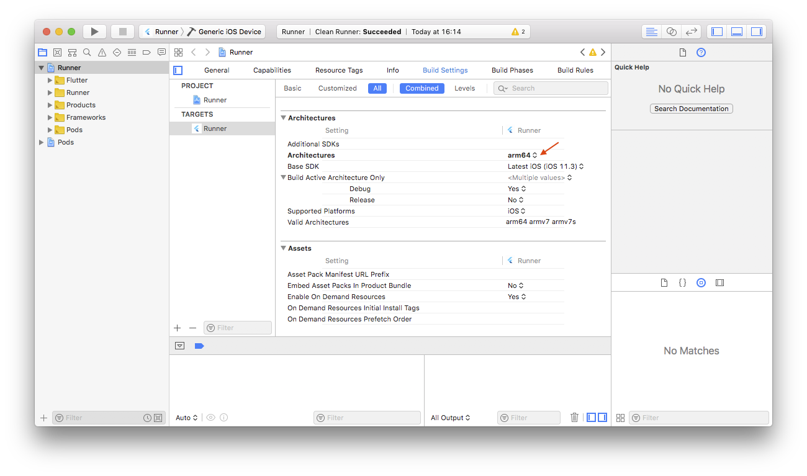Image resolution: width=807 pixels, height=476 pixels.
Task: Show only the variables view pane
Action: click(x=592, y=418)
